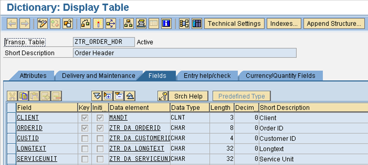
Task: Click the Copy rows icon
Action: point(23,96)
